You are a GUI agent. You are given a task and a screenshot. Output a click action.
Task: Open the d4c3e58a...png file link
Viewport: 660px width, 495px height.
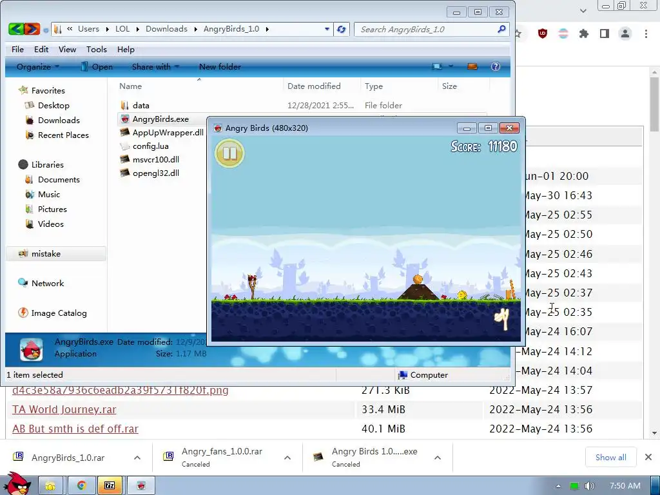(x=121, y=390)
